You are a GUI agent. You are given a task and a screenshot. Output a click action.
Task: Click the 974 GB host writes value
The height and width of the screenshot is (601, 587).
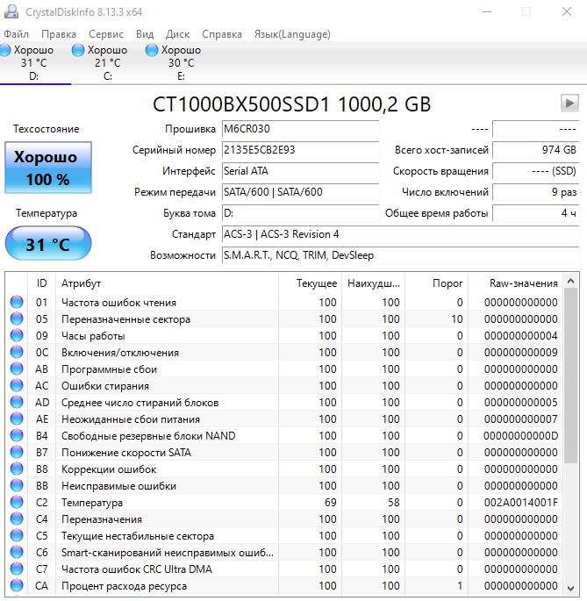535,150
